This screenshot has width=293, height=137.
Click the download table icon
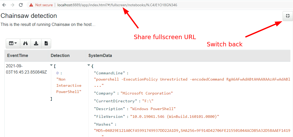(36, 44)
